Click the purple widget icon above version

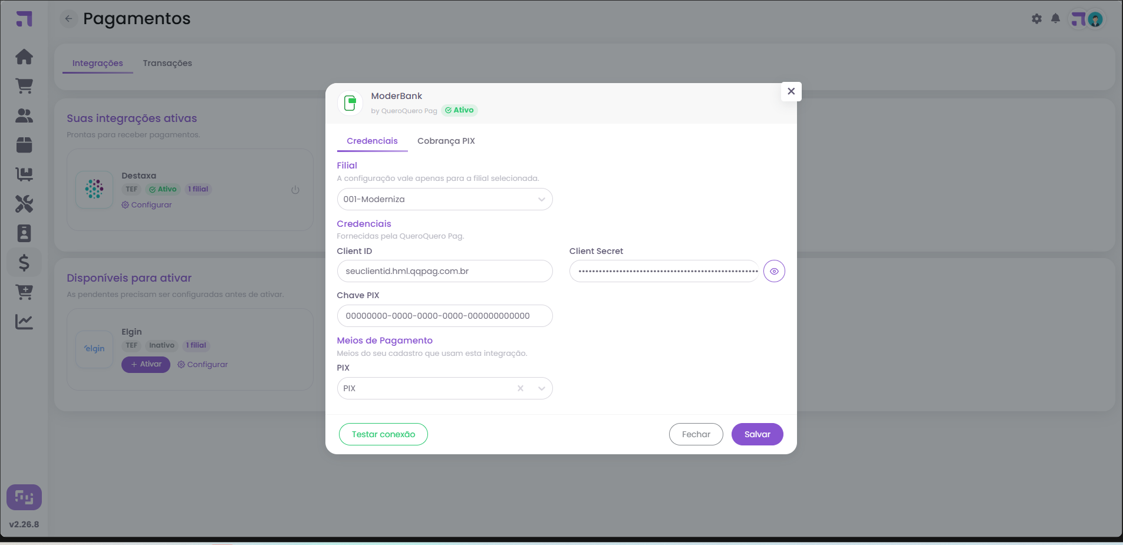24,497
